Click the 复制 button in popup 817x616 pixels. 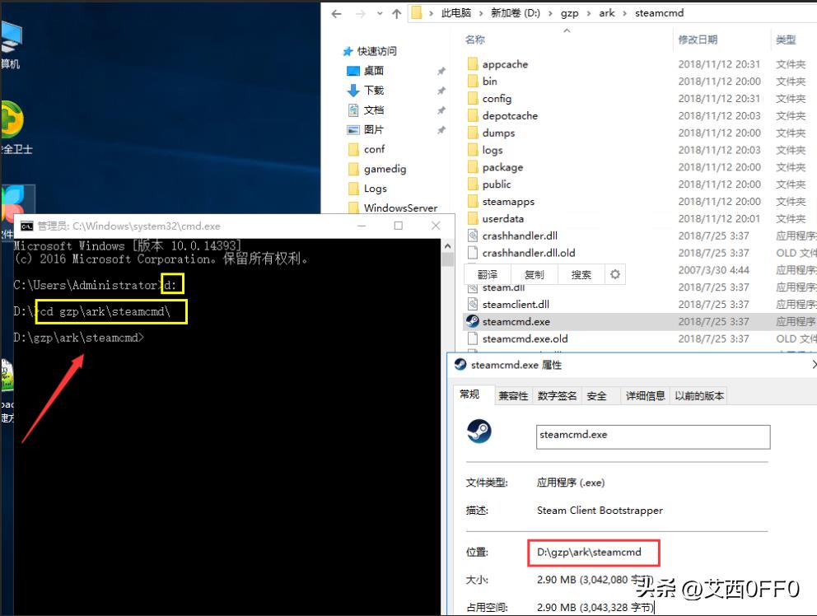[534, 274]
